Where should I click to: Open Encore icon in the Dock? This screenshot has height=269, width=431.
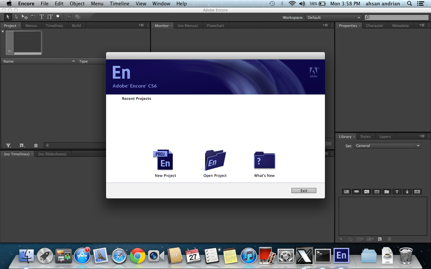(x=341, y=256)
